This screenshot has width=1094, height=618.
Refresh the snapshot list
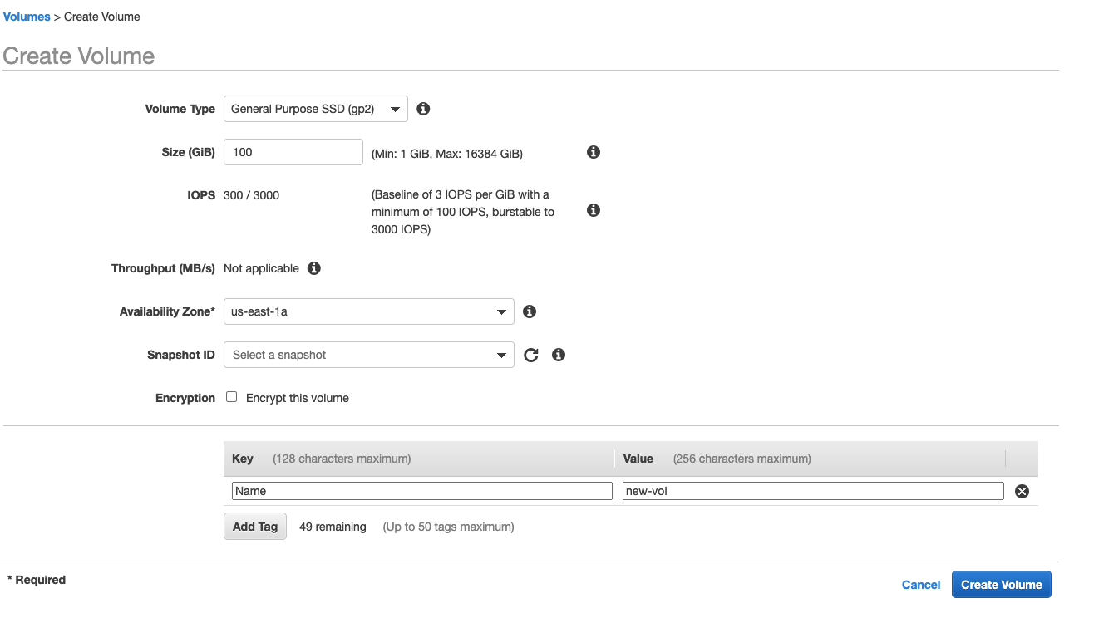coord(531,355)
